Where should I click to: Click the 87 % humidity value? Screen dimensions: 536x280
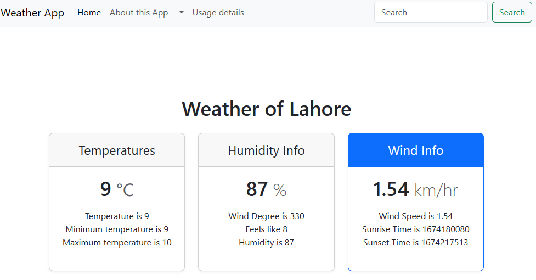coord(266,189)
